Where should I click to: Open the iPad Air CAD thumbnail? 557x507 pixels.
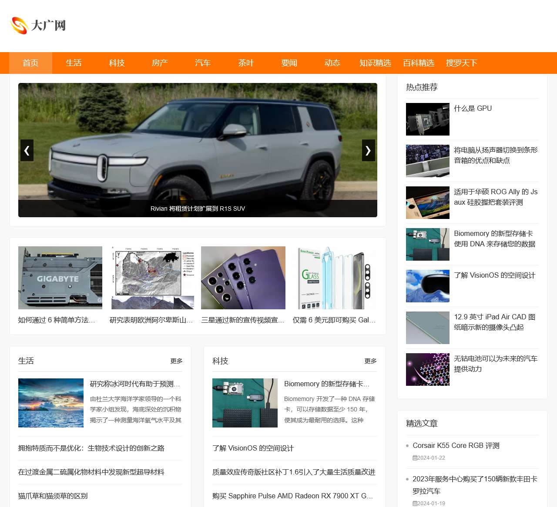(428, 328)
